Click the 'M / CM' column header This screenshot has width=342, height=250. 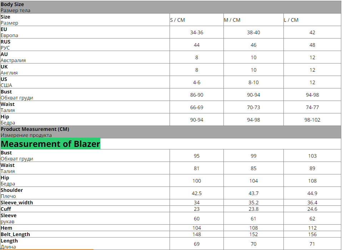(x=254, y=20)
